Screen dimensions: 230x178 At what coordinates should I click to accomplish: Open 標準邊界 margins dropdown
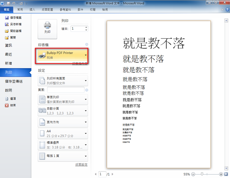[x=63, y=145]
